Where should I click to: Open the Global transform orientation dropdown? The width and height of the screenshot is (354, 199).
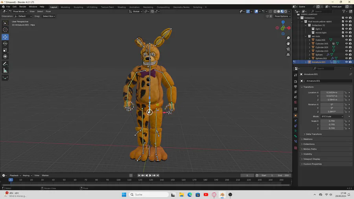click(x=136, y=11)
